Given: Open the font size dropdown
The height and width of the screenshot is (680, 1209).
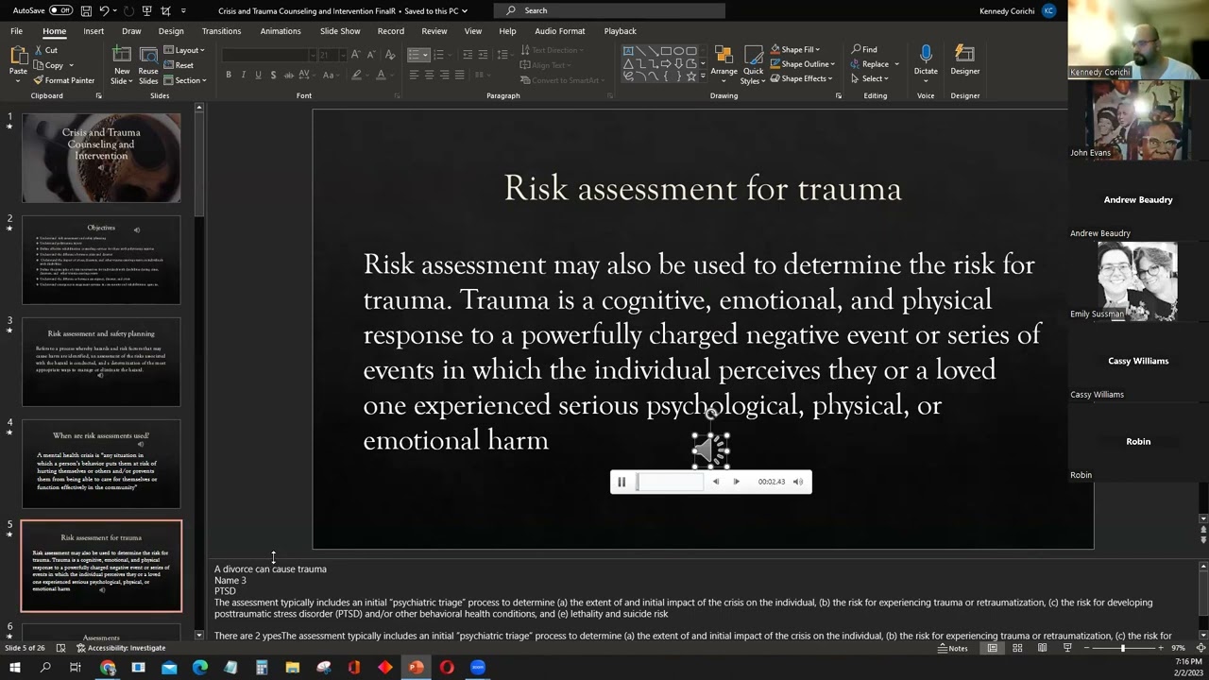Looking at the screenshot, I should [342, 55].
